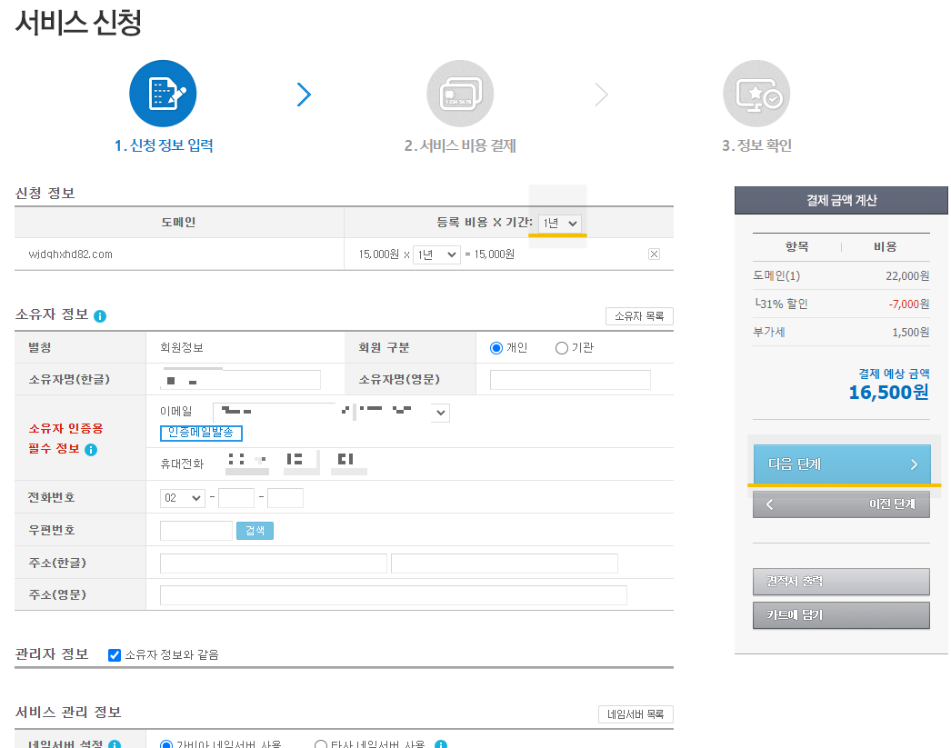Viewport: 951px width, 748px height.
Task: Go back with 이전 단계 button
Action: (841, 504)
